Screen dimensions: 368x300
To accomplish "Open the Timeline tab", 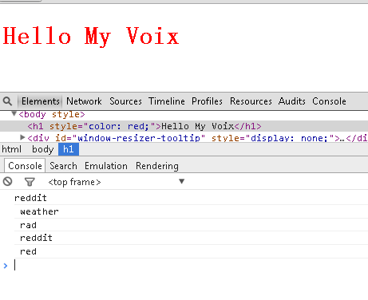I will click(167, 101).
